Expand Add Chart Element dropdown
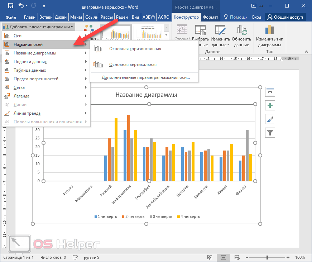 pos(39,27)
